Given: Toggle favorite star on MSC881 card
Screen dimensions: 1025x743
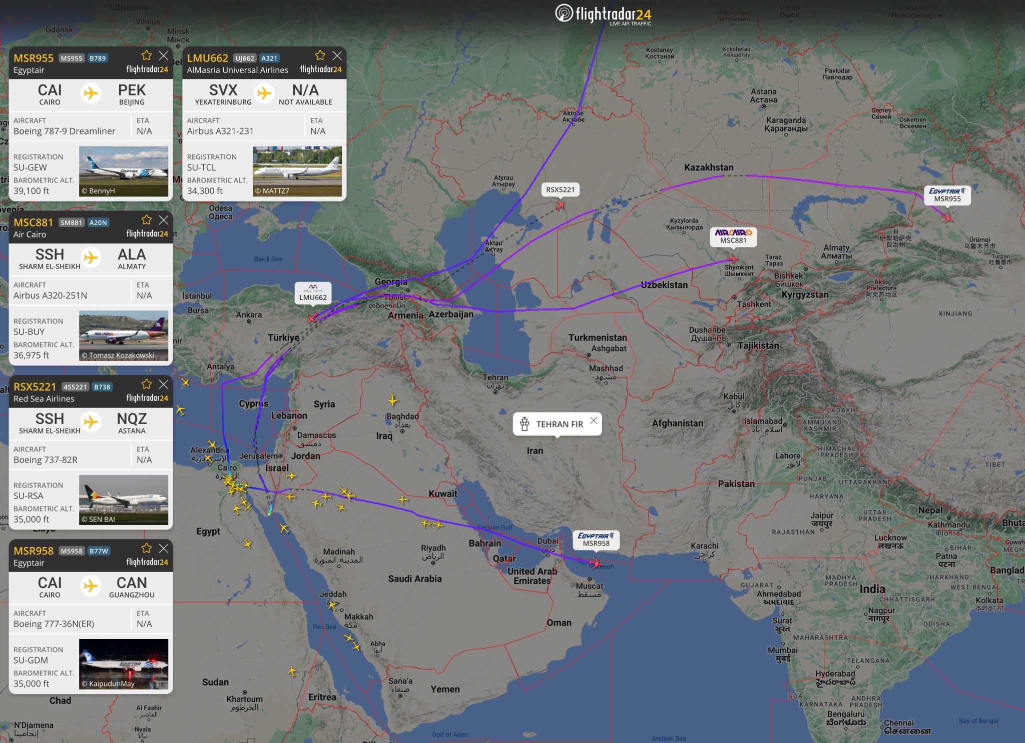Looking at the screenshot, I should [146, 219].
